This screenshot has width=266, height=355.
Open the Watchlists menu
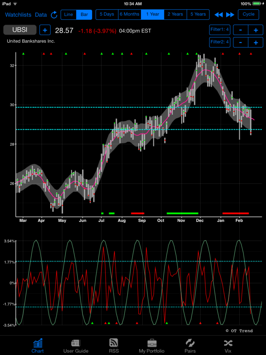(18, 14)
